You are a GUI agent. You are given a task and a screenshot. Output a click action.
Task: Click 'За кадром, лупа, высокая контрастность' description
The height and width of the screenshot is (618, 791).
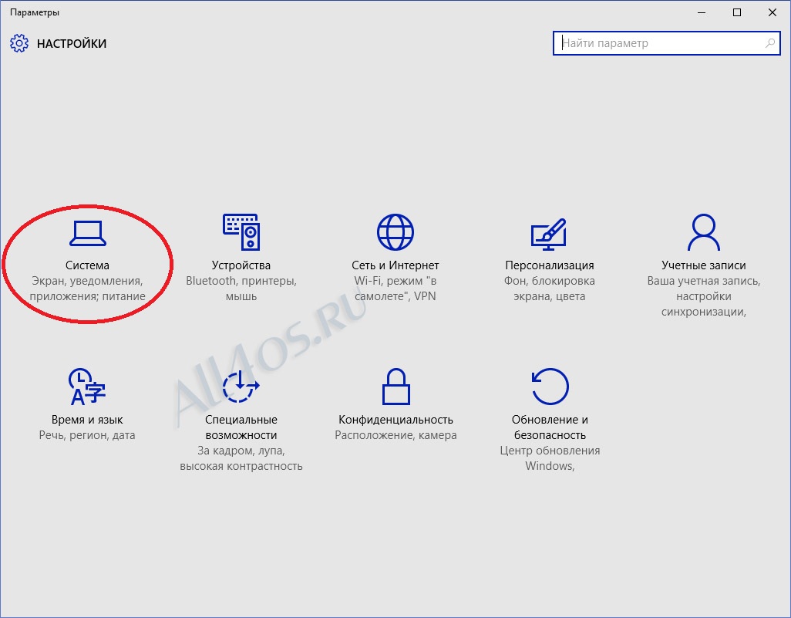[241, 458]
